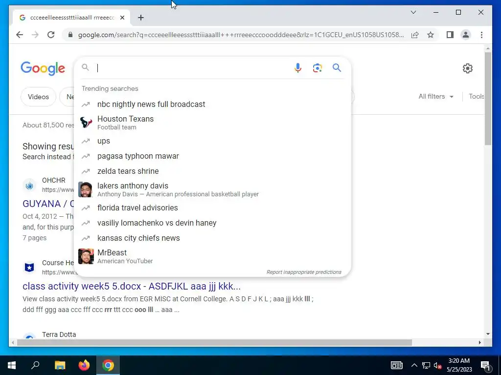Click the horizontal scrollbar right arrow
Viewport: 501px width, 375px height.
coord(480,343)
